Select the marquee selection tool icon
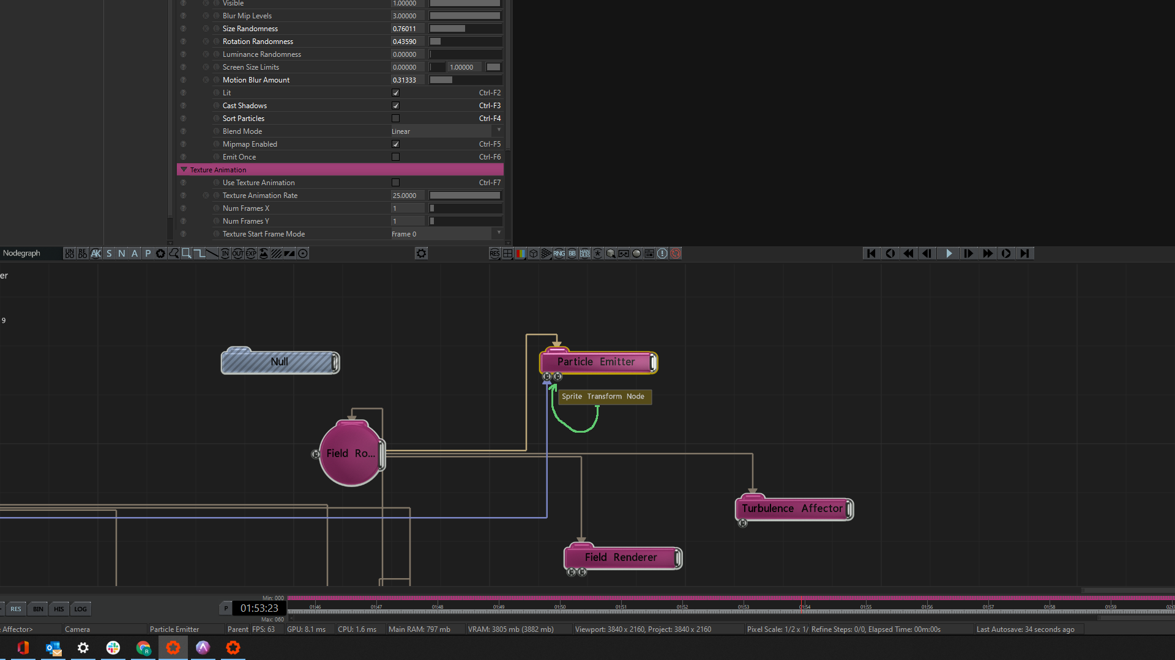 [187, 254]
